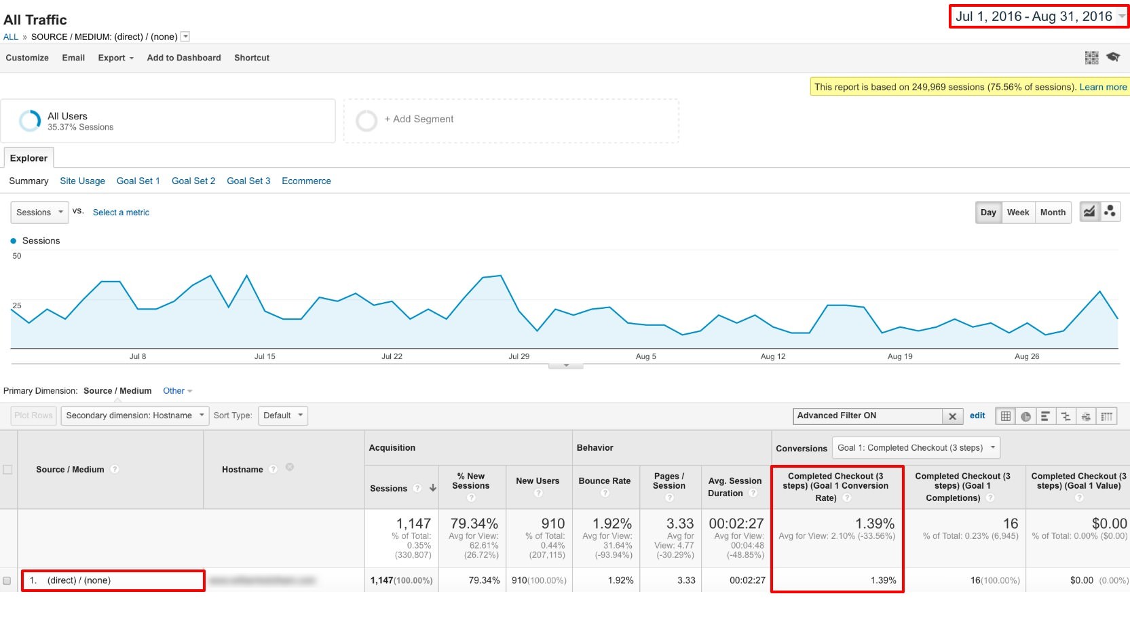Select the table header checkbox
Screen dimensions: 1130x634
coord(9,469)
